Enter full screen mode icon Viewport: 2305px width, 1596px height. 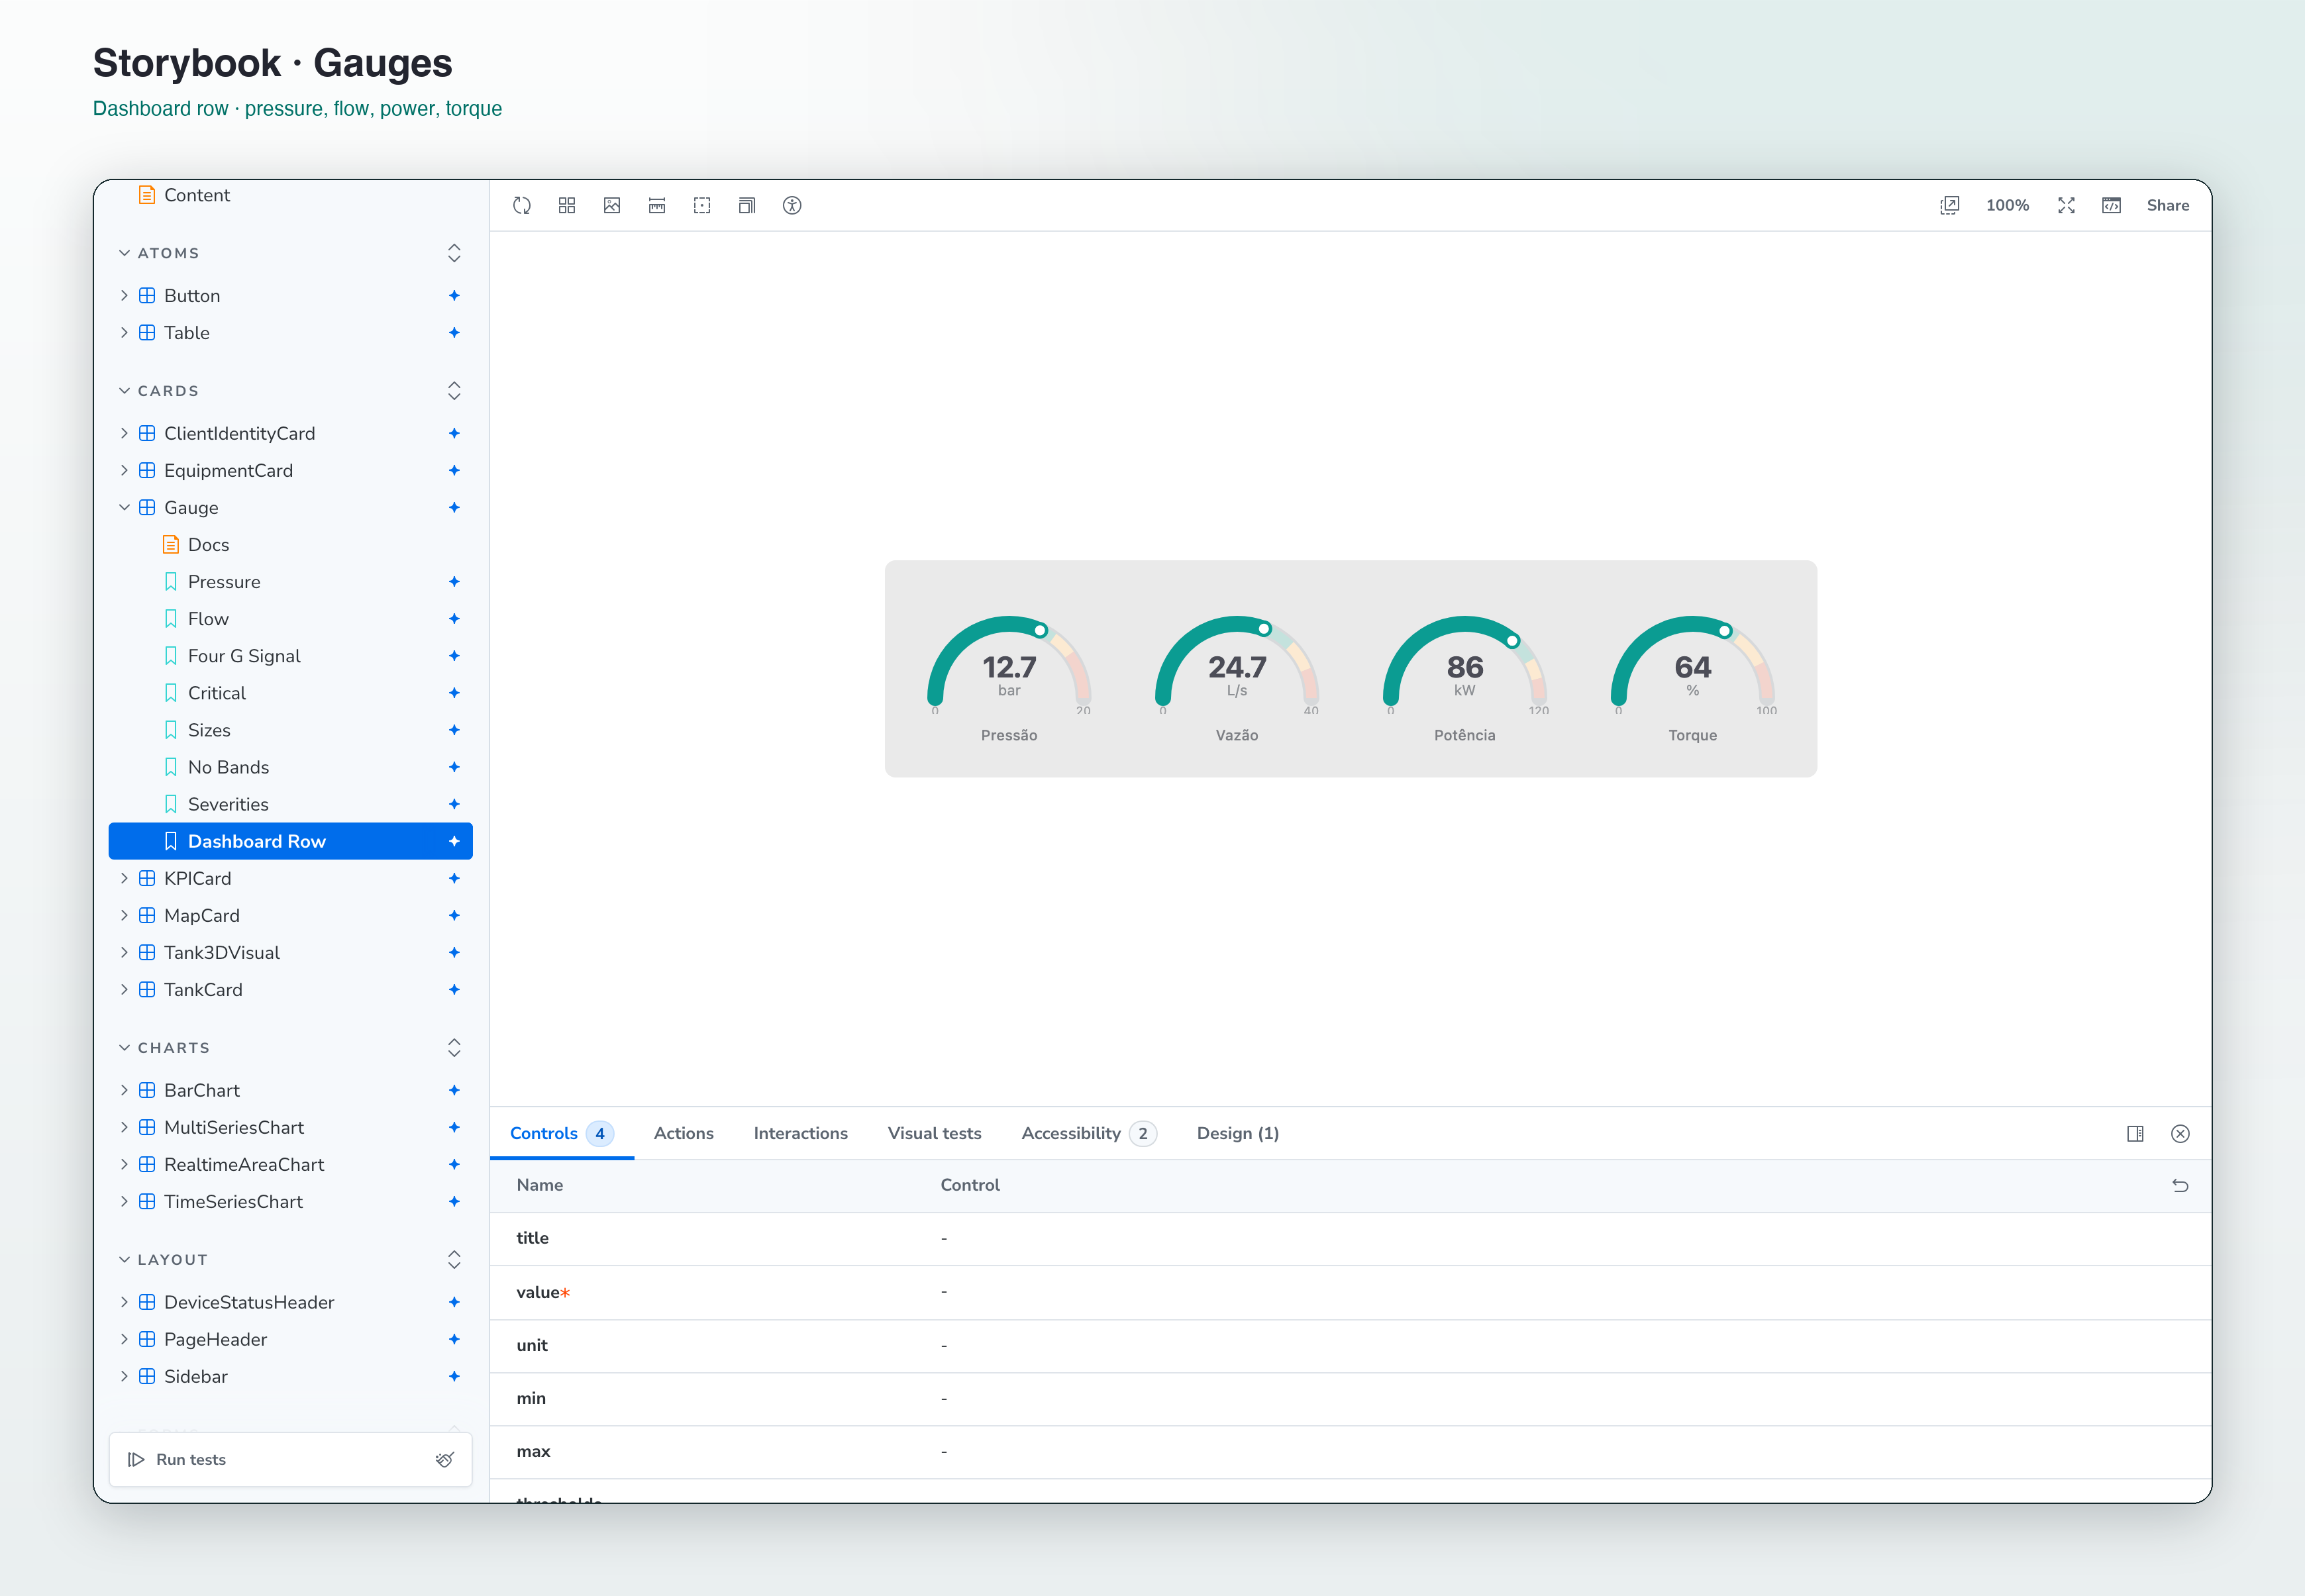(2066, 205)
